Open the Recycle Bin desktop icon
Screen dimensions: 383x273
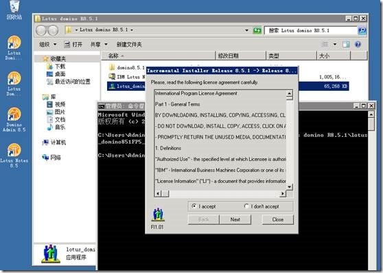pos(14,10)
